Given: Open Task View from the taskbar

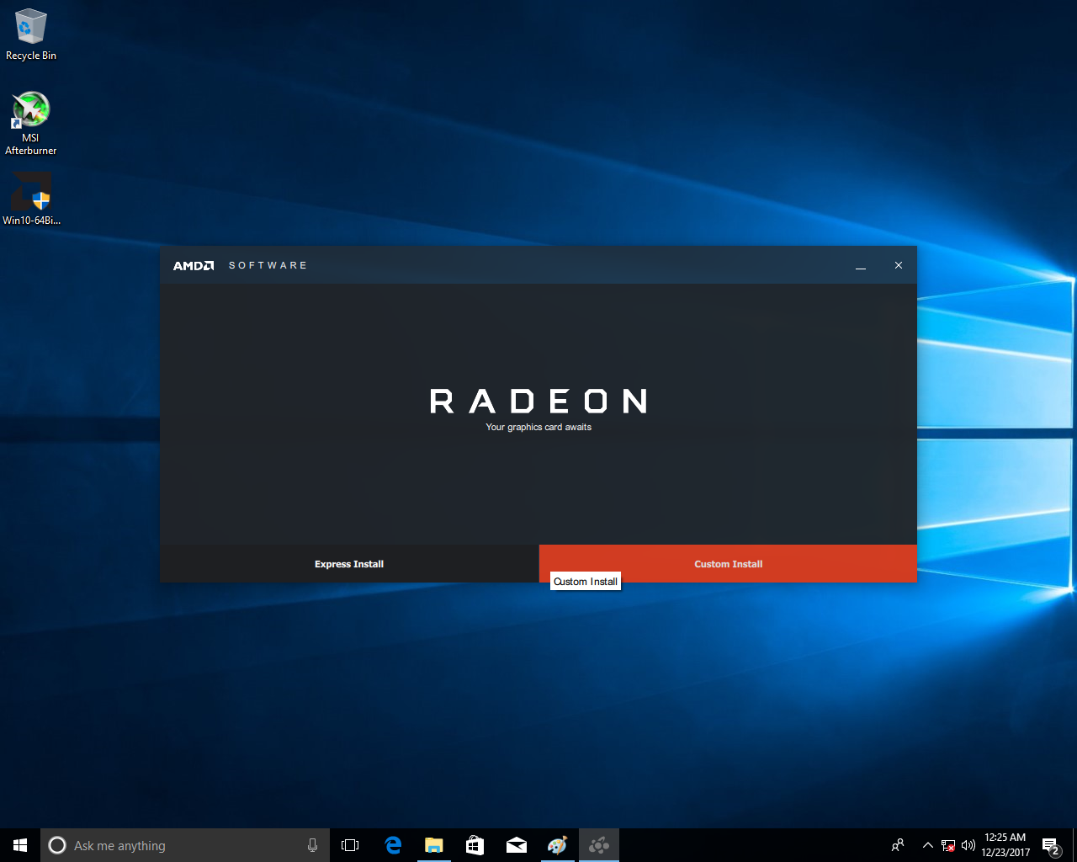Looking at the screenshot, I should pyautogui.click(x=350, y=845).
